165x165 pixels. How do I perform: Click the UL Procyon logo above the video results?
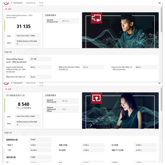pos(6,3)
